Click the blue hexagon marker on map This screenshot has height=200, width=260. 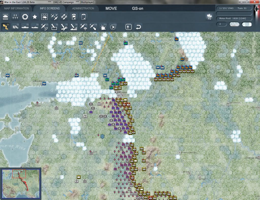click(103, 136)
